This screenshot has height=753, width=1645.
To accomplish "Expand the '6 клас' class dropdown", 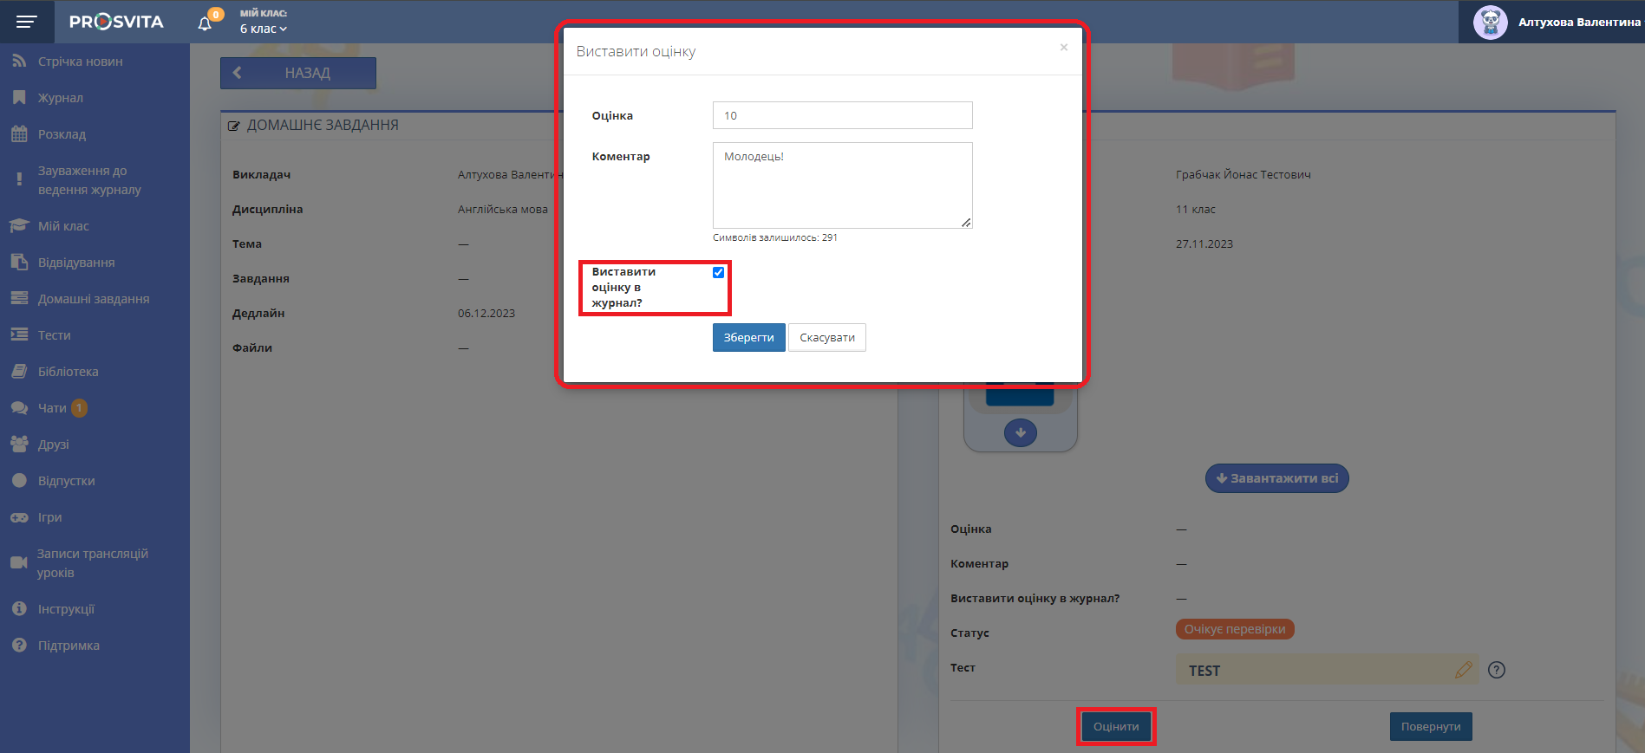I will (x=263, y=29).
